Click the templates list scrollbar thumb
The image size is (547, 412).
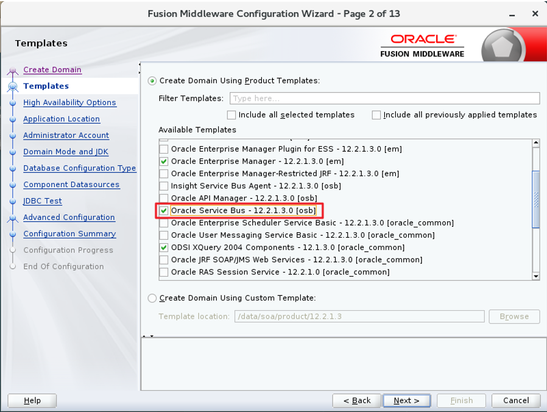536,200
